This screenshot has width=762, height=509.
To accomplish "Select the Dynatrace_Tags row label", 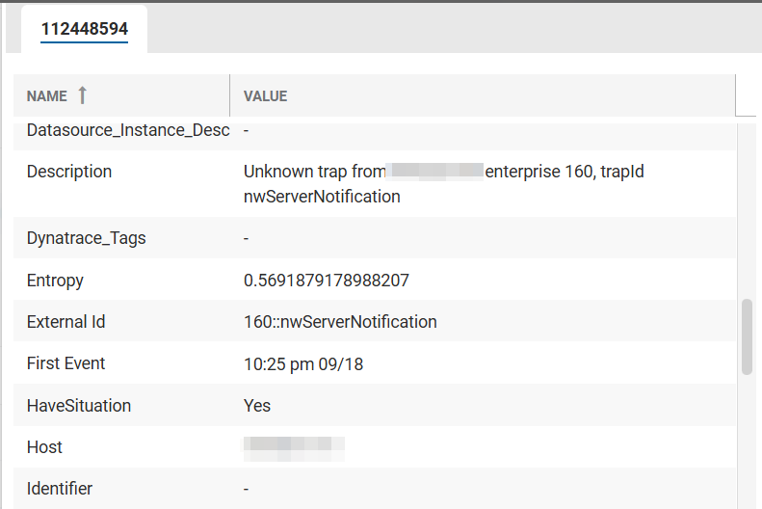I will tap(87, 237).
